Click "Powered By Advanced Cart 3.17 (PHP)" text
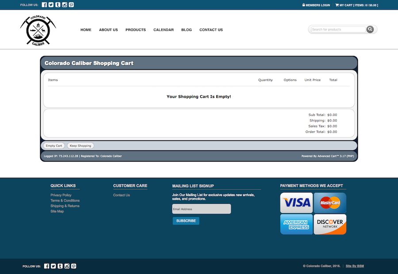This screenshot has height=274, width=398. click(x=328, y=156)
